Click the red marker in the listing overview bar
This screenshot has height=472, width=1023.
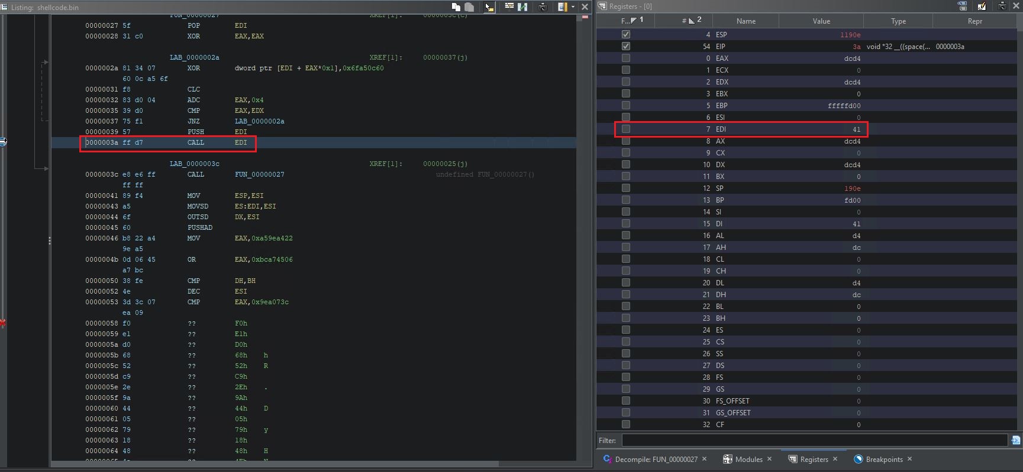tap(585, 17)
